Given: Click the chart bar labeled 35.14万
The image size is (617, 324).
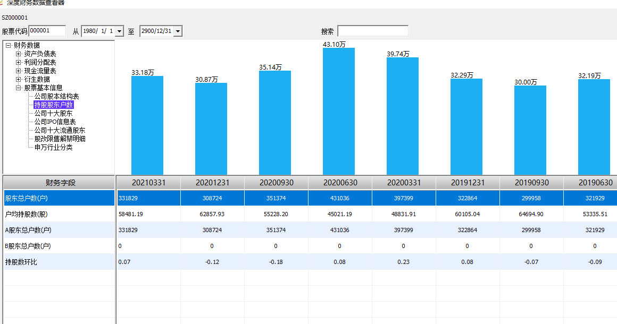Looking at the screenshot, I should click(274, 123).
